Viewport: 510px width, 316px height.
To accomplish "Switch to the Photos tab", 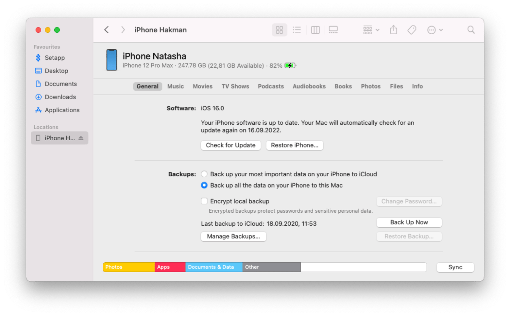I will point(371,86).
